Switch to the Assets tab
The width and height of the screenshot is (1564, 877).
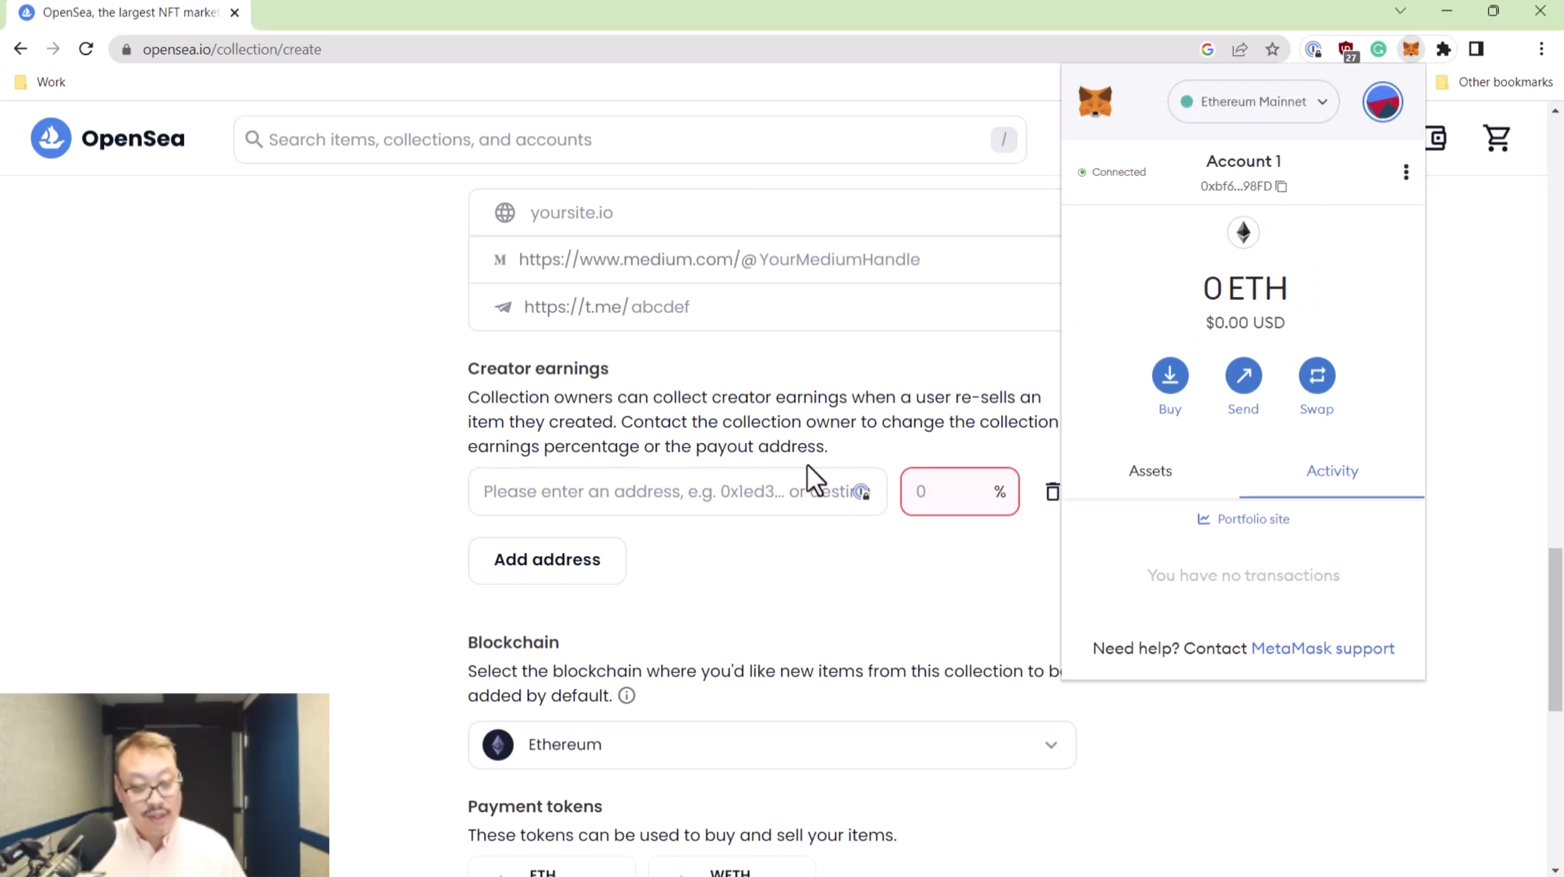(x=1150, y=471)
